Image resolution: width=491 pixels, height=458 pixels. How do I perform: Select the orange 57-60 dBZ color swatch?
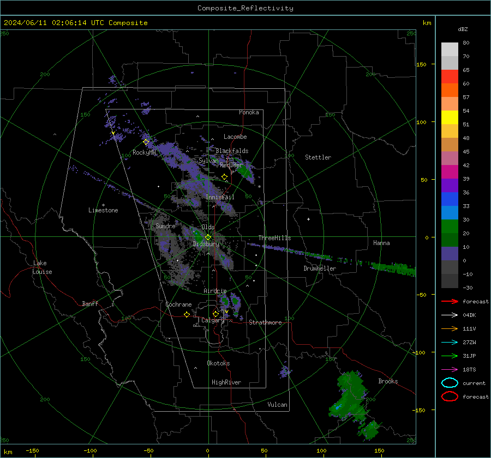click(x=450, y=90)
